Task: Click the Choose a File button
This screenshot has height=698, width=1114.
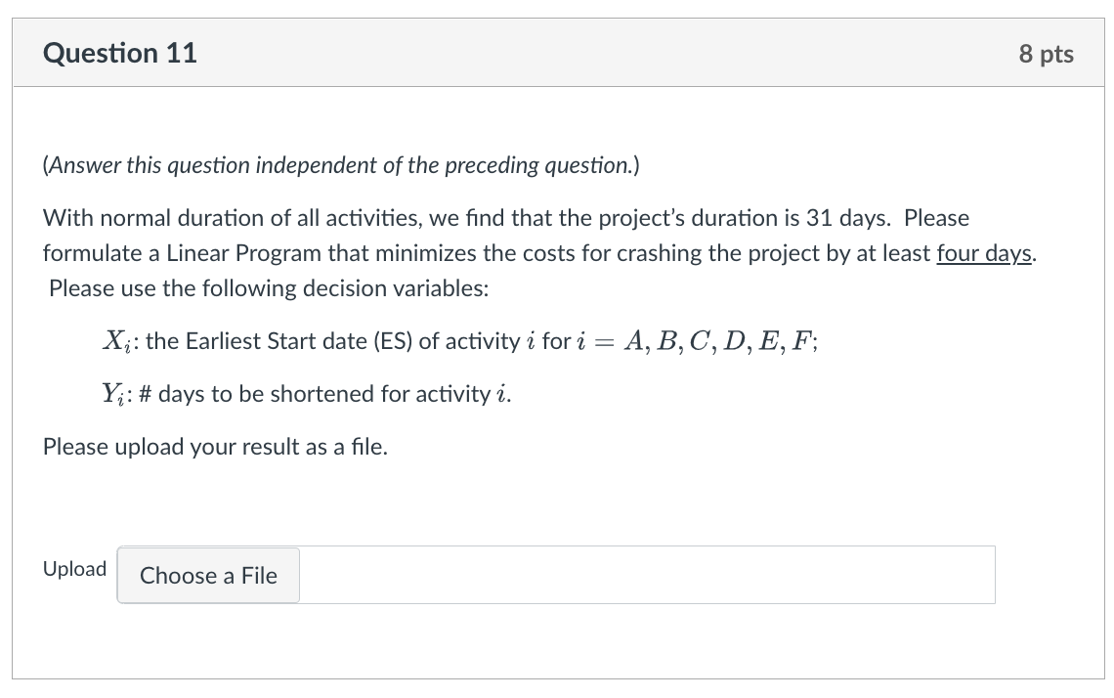Action: 207,576
